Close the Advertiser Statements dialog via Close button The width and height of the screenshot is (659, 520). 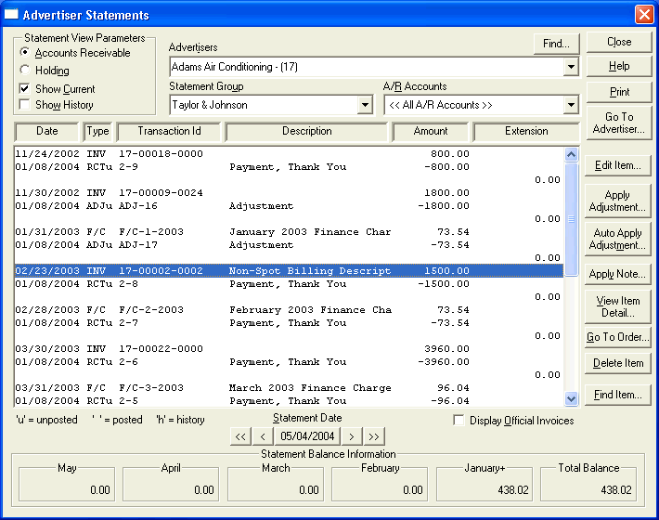click(619, 42)
